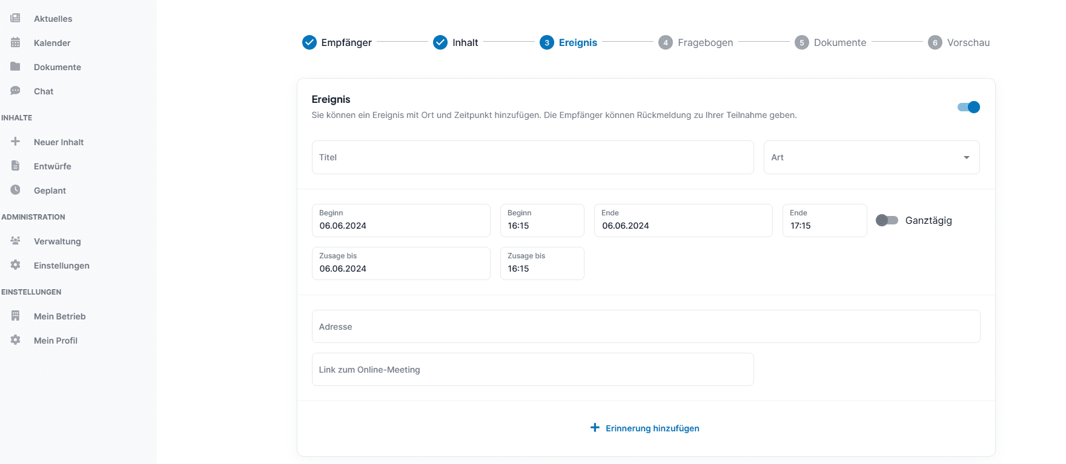
Task: Go back to the Empfänger step
Action: [337, 42]
